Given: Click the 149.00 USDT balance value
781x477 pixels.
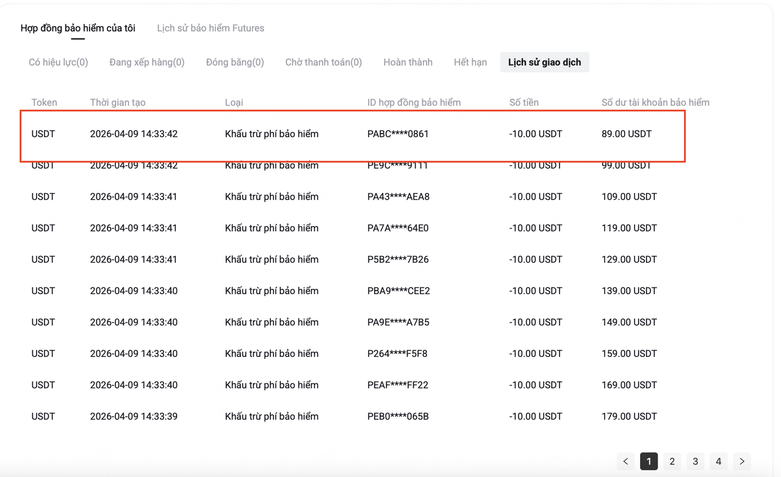Looking at the screenshot, I should [x=629, y=322].
